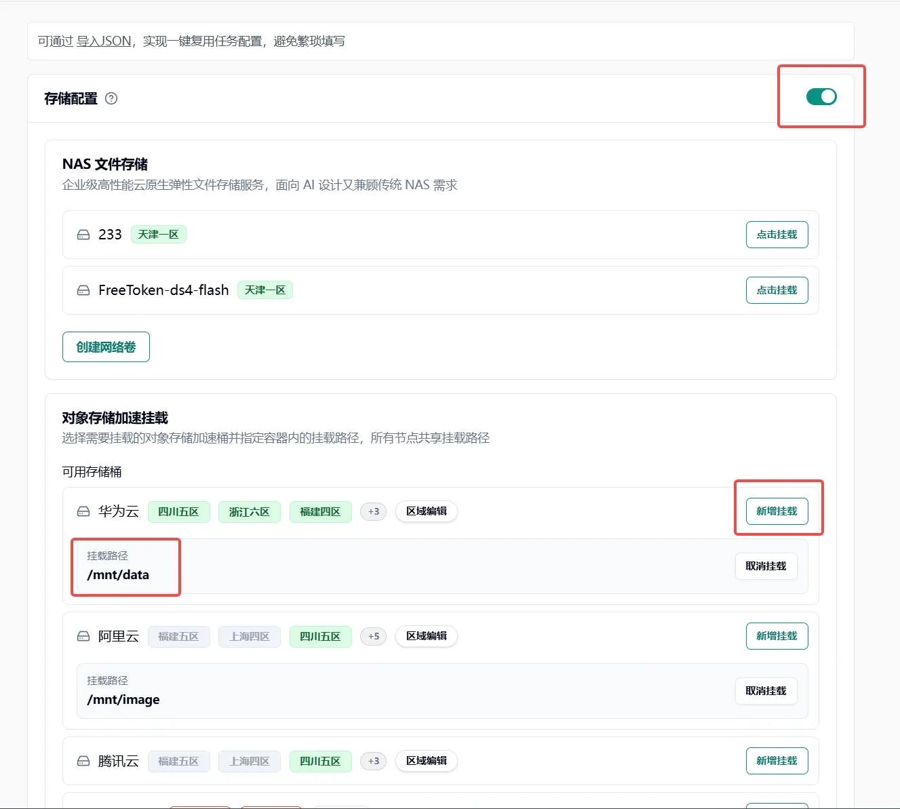The width and height of the screenshot is (900, 809).
Task: Expand the +3 regions badge for 腾讯云
Action: pos(374,761)
